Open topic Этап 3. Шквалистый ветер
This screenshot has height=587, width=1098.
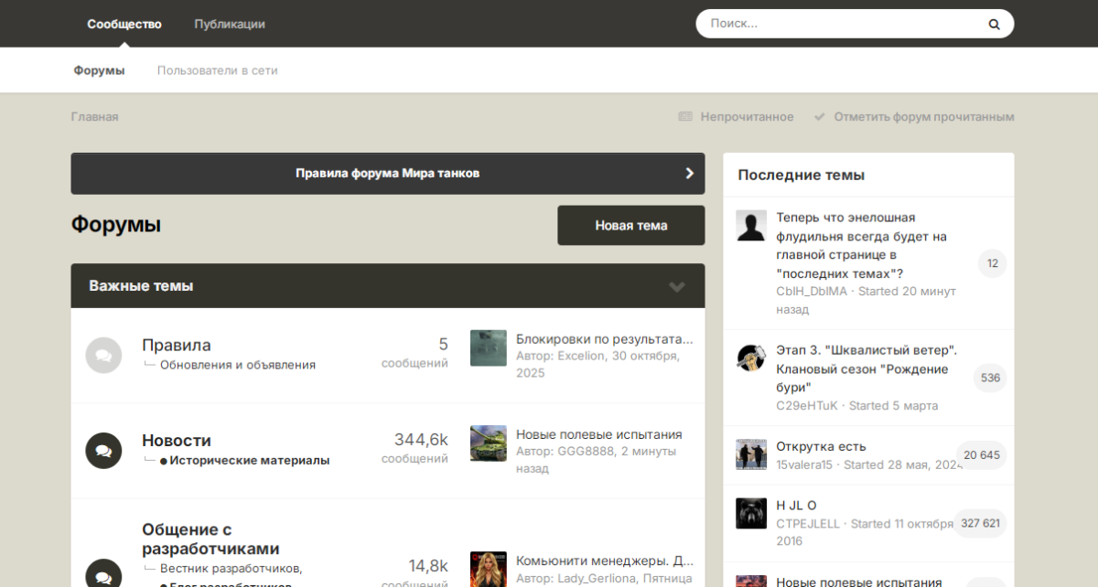(x=867, y=368)
